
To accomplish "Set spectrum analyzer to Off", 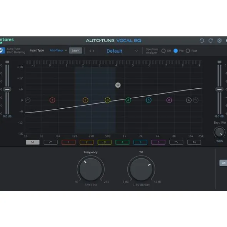I will click(x=164, y=51).
